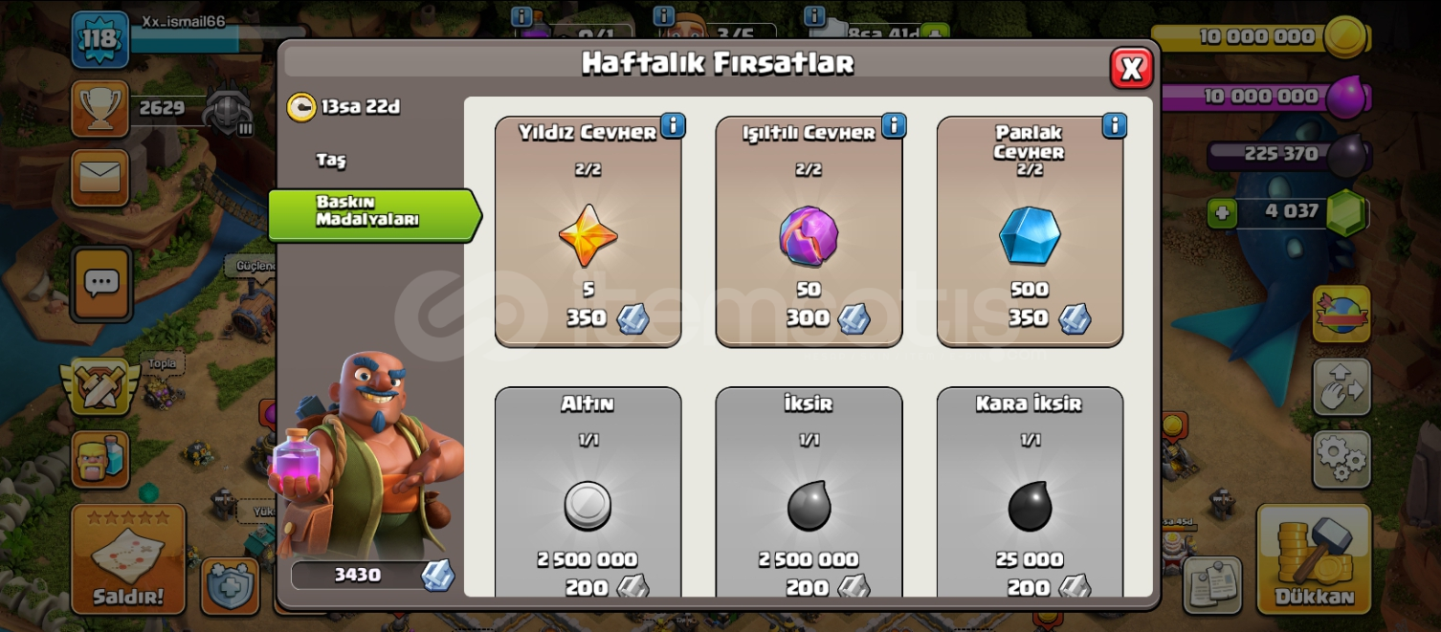Open info for Işıltılı Cevher offer
The height and width of the screenshot is (632, 1441).
[894, 125]
